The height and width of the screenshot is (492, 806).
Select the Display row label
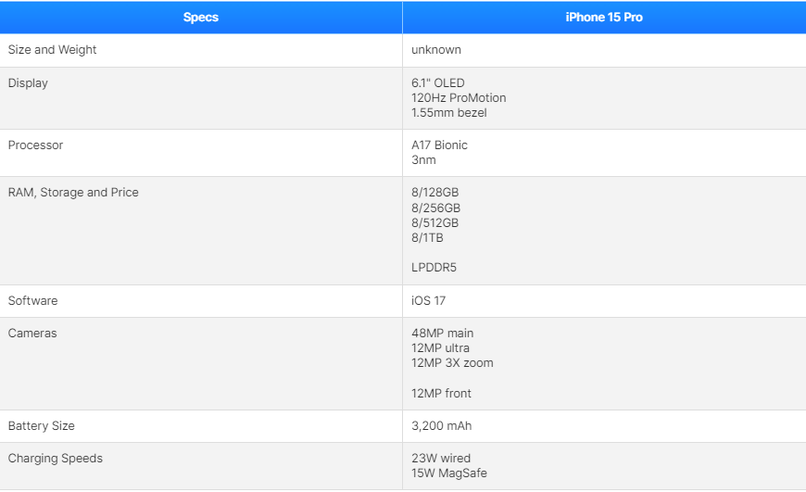(28, 83)
